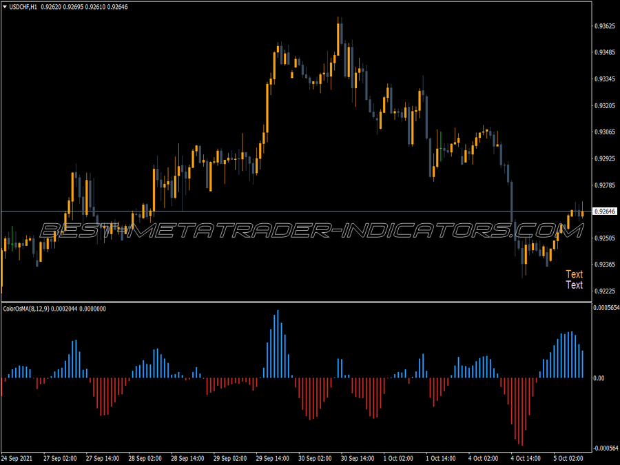
Task: Select the white Text label
Action: point(574,285)
